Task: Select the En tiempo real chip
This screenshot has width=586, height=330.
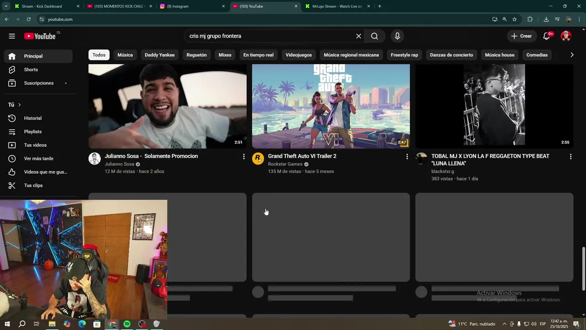Action: point(258,55)
